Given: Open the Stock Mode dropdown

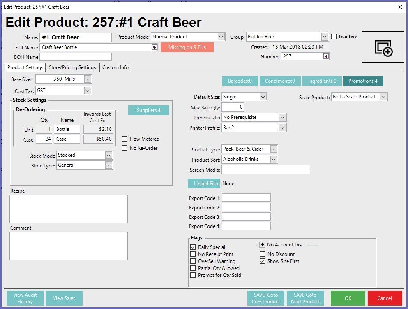Looking at the screenshot, I should [x=108, y=155].
